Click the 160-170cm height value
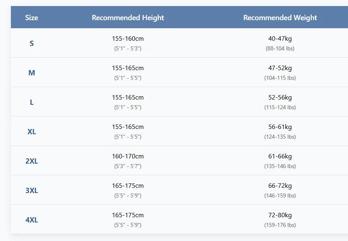The height and width of the screenshot is (241, 348). point(128,156)
